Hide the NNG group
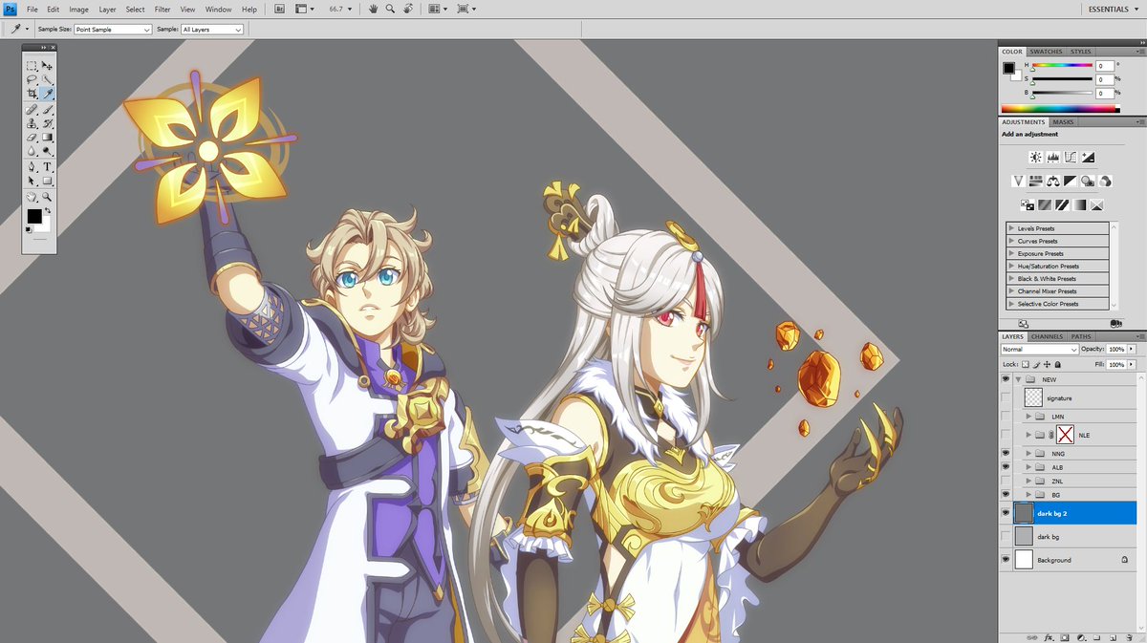Screen dimensions: 1147x643 pyautogui.click(x=1006, y=454)
